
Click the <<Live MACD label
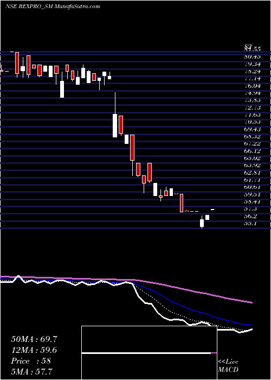pos(228,365)
